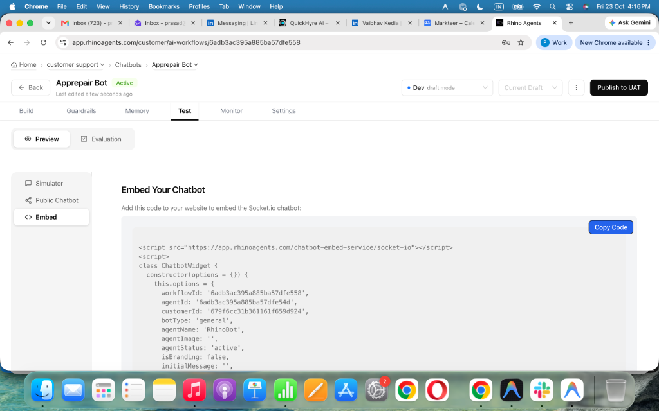Image resolution: width=659 pixels, height=411 pixels.
Task: Open Spotlight search in menu bar
Action: 553,6
